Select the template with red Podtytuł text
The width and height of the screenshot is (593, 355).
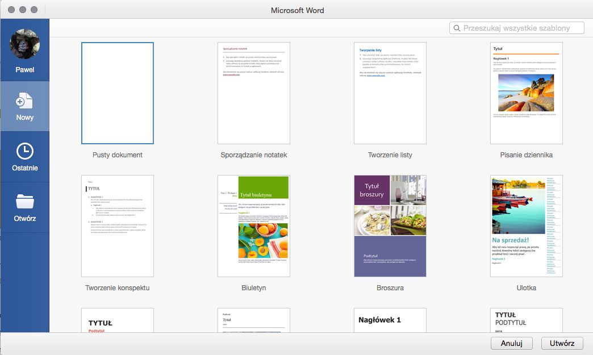click(x=118, y=320)
